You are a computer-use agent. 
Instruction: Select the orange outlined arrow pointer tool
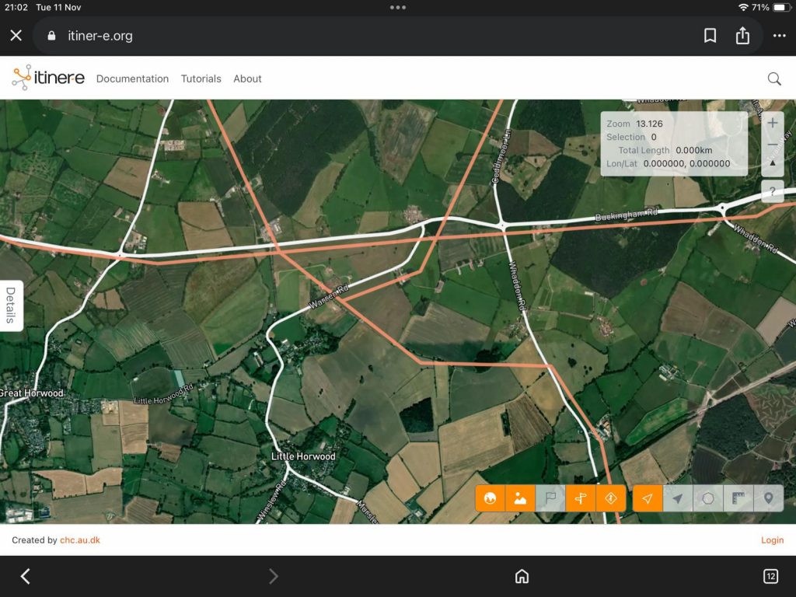[648, 498]
